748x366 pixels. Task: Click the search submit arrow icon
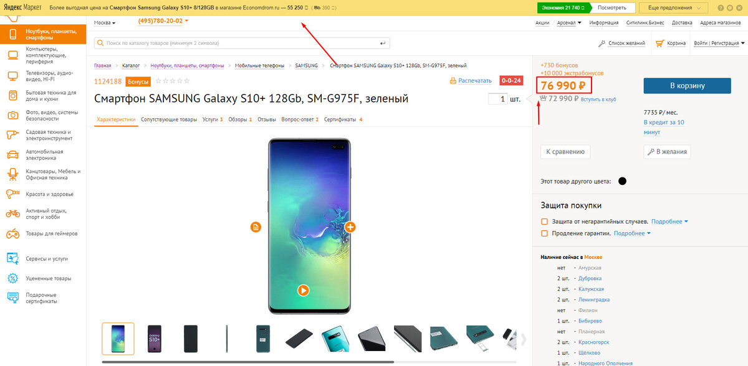(x=383, y=44)
